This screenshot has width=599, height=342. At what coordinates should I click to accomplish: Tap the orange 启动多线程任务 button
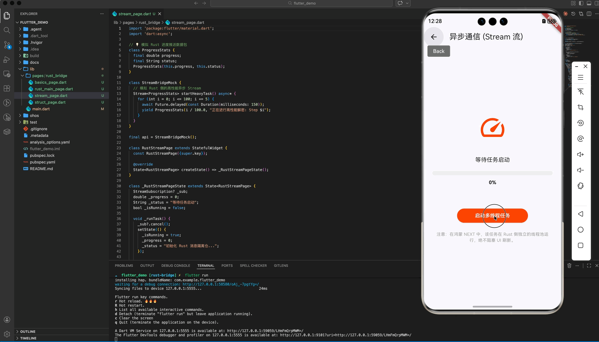pyautogui.click(x=492, y=216)
